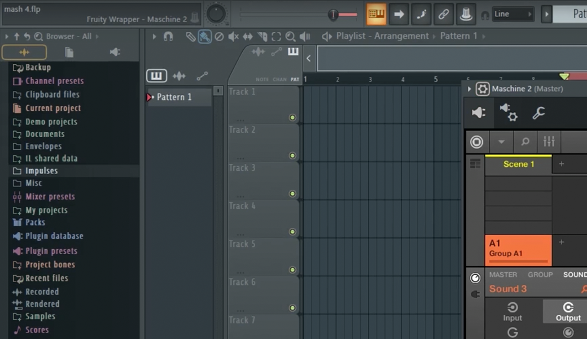Click the timeline scroll left chevron
The height and width of the screenshot is (339, 587).
pyautogui.click(x=309, y=58)
